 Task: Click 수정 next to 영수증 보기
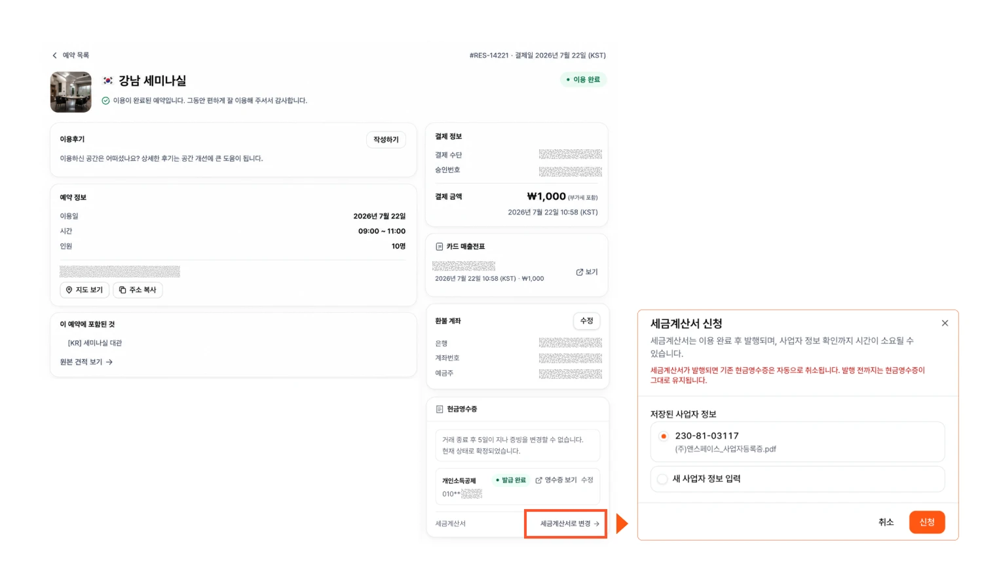(x=587, y=480)
